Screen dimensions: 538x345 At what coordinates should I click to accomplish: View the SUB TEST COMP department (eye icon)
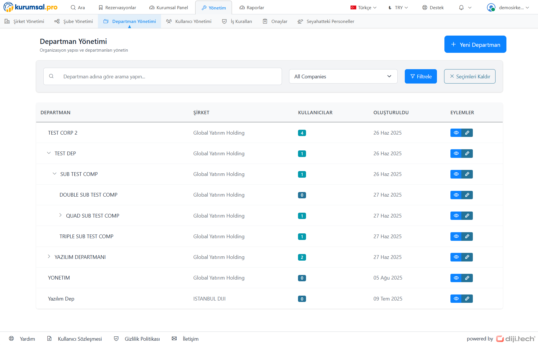(456, 174)
